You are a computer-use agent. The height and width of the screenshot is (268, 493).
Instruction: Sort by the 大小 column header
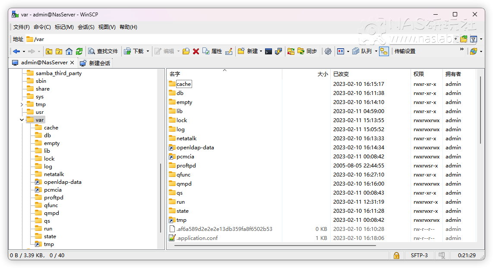click(306, 74)
